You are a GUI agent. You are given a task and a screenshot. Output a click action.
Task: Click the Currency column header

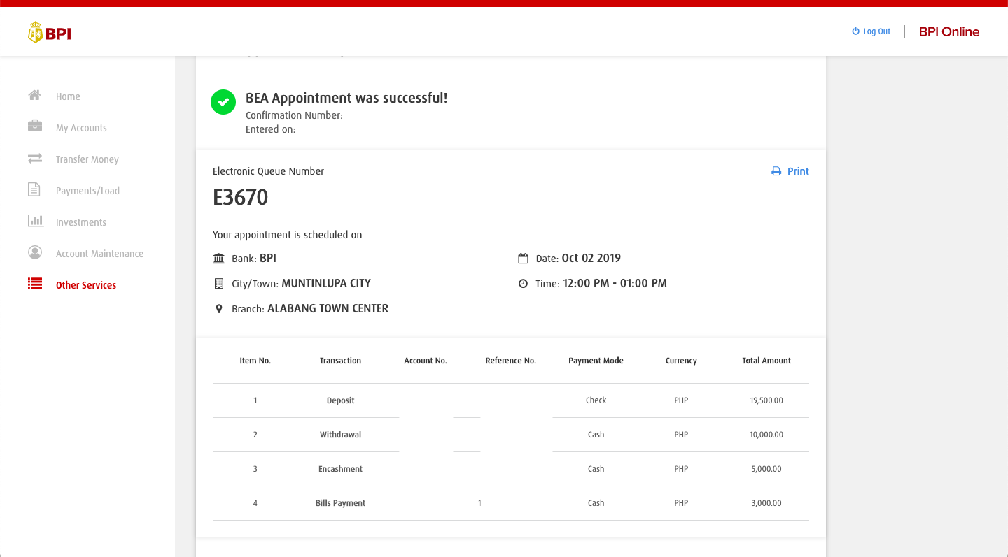[x=681, y=361]
